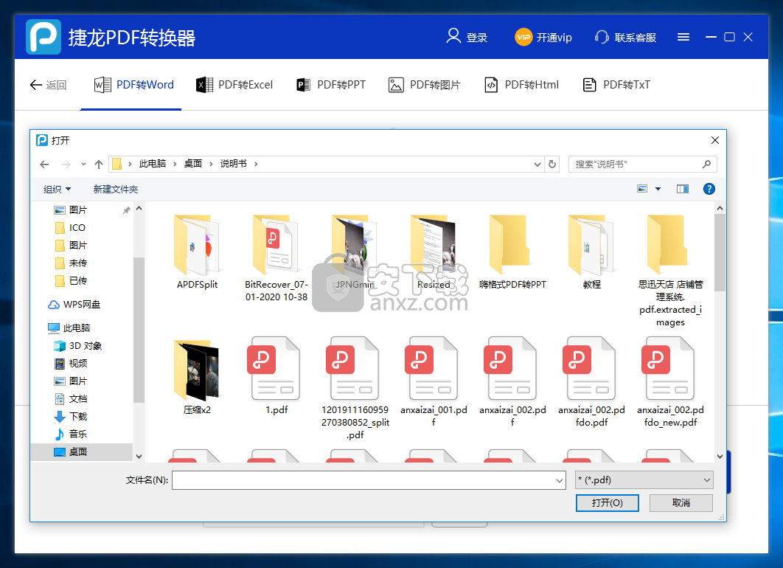Switch to the PDF转PPT tab
The image size is (783, 568).
tap(330, 85)
